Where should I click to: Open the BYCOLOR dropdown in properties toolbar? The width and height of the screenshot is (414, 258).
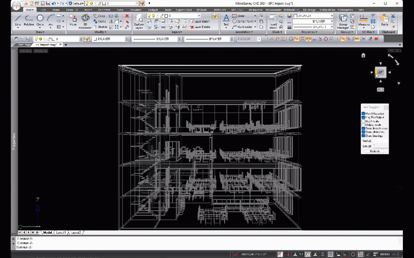point(259,39)
